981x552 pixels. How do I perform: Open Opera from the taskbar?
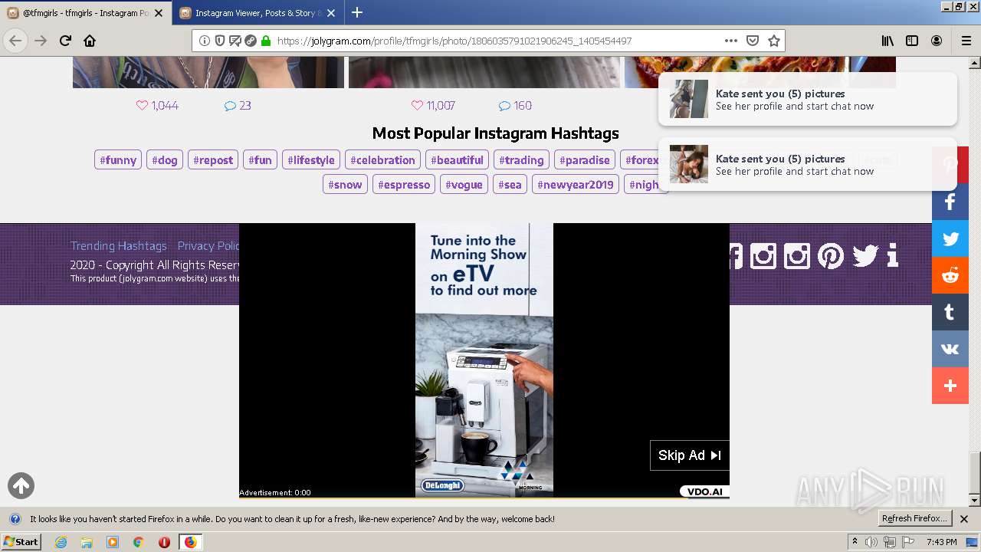point(164,542)
